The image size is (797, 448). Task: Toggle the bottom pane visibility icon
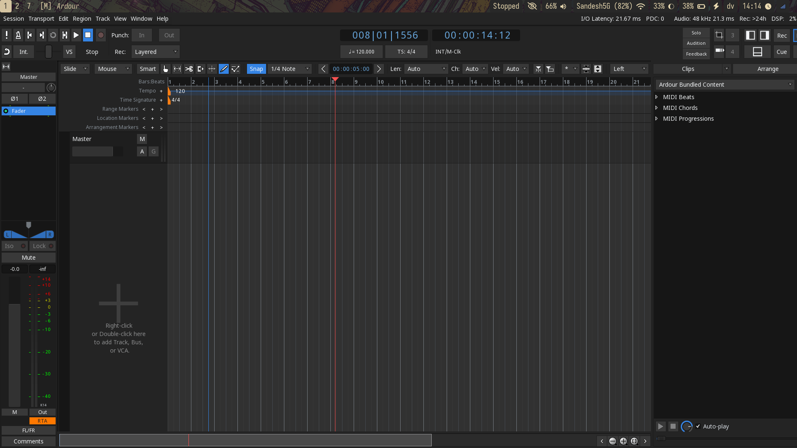click(758, 52)
